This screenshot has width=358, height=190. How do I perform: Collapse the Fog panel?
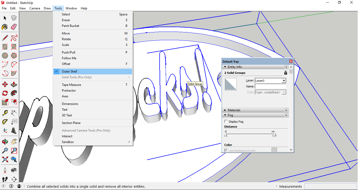(x=225, y=115)
